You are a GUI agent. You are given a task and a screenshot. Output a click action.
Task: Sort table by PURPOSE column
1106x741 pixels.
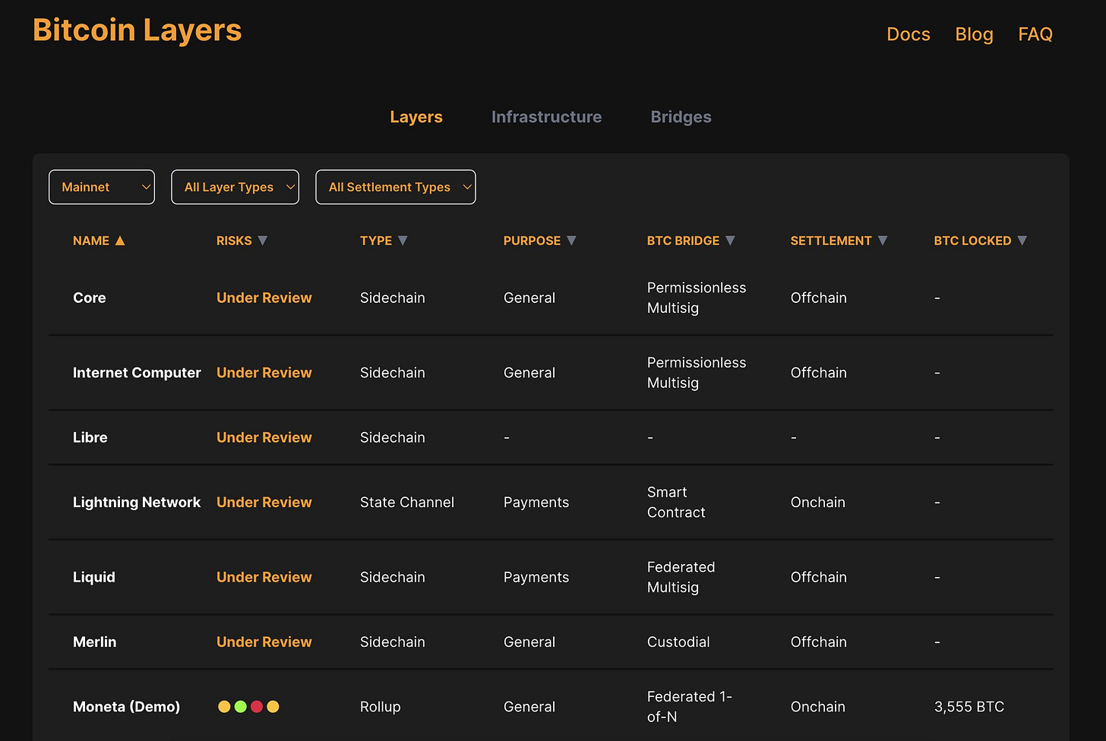(x=540, y=241)
